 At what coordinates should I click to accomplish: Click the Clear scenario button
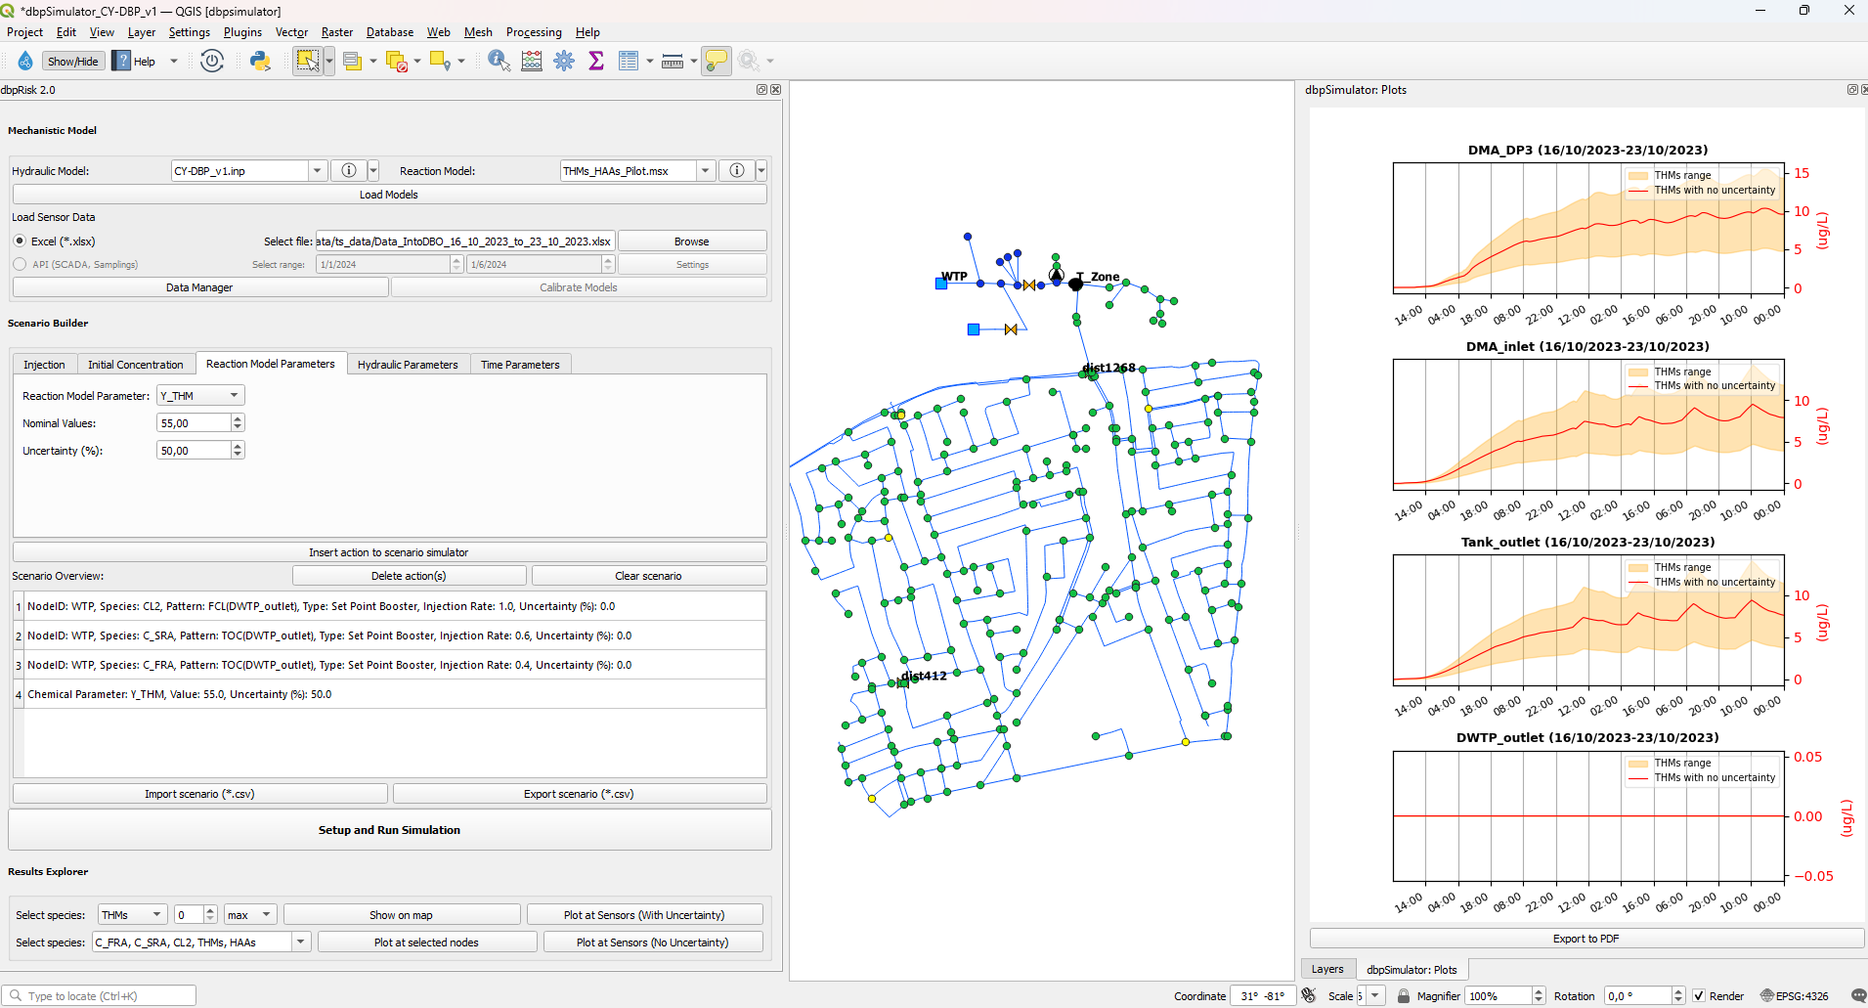tap(648, 576)
